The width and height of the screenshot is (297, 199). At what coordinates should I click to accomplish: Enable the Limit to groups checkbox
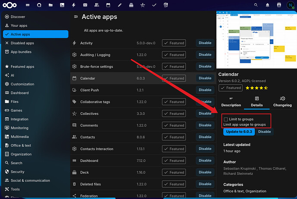226,119
